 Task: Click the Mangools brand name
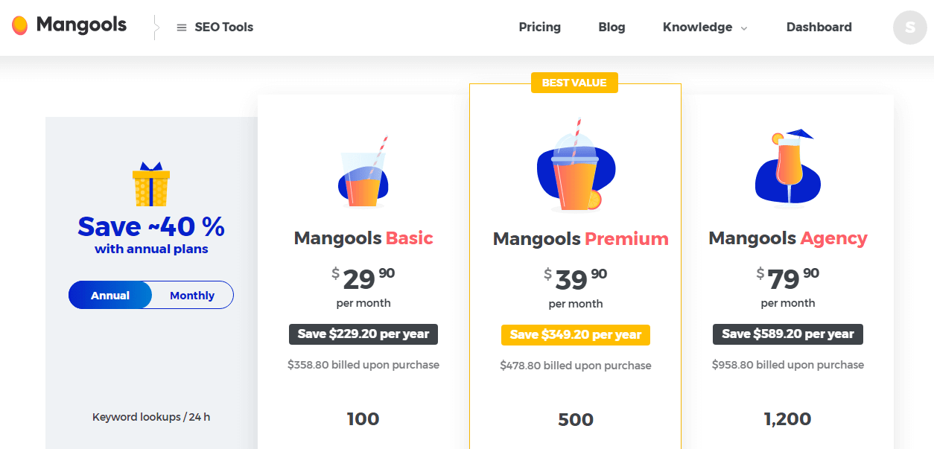pos(81,25)
